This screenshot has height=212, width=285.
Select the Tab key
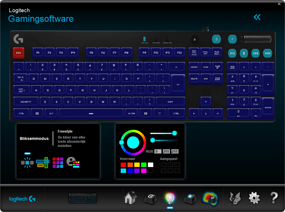[x=20, y=79]
